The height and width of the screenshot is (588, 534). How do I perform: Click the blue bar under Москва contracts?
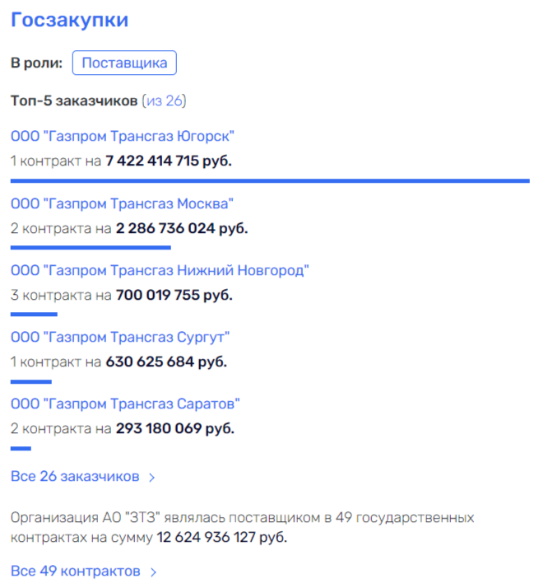coord(91,246)
